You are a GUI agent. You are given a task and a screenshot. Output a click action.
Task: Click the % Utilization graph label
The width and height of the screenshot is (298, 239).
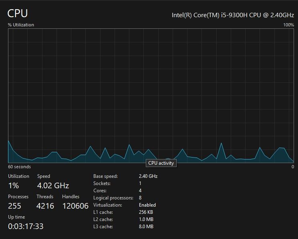tap(21, 25)
